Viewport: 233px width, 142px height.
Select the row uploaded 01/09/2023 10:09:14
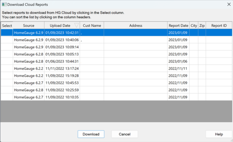(62, 47)
